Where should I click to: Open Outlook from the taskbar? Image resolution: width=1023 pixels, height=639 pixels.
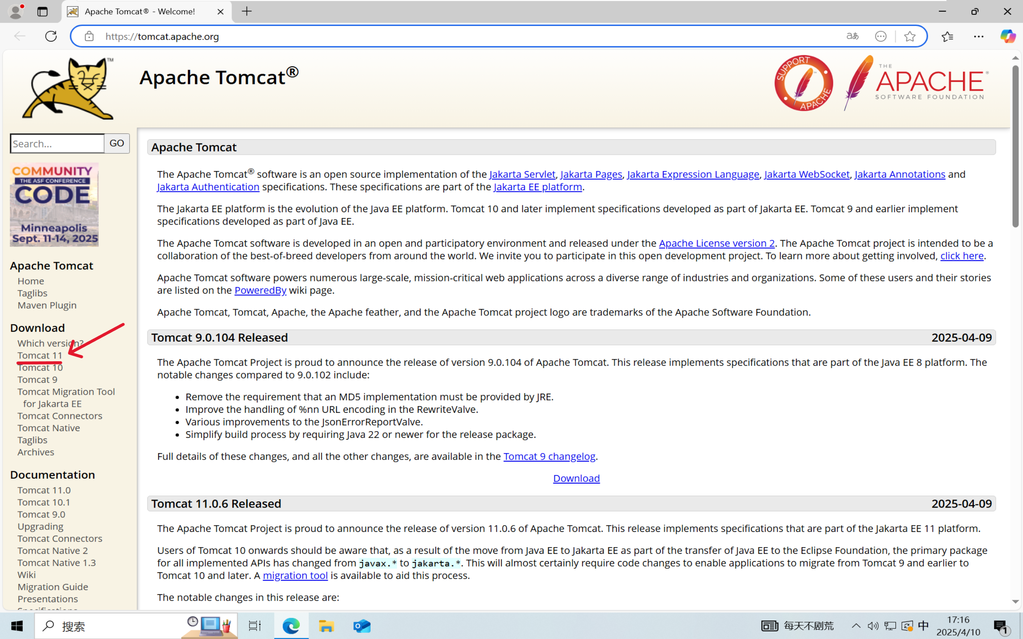362,626
